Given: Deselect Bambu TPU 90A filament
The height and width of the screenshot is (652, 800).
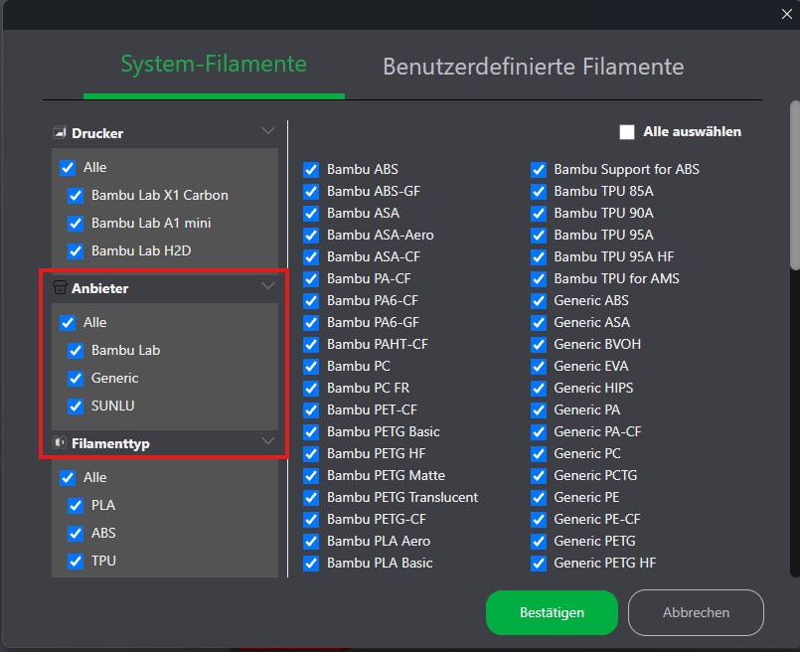Looking at the screenshot, I should point(539,214).
